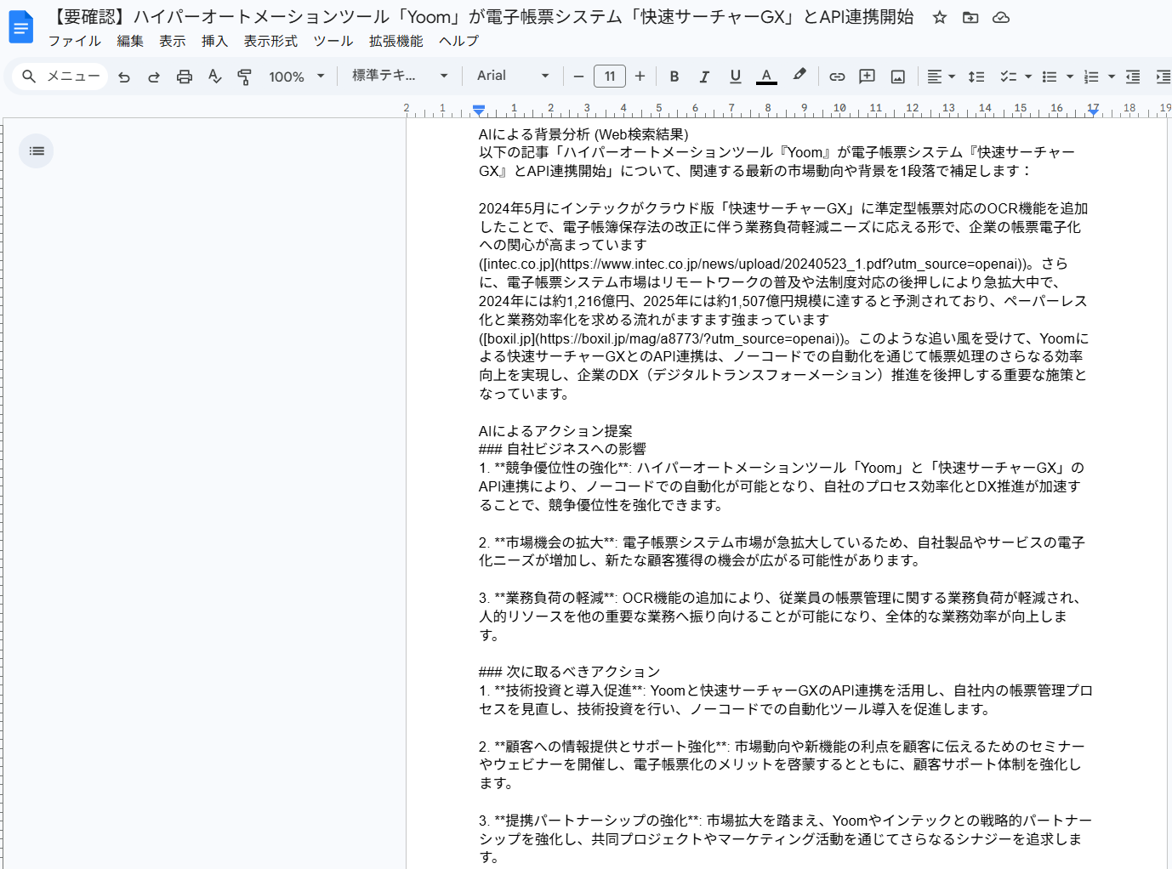The image size is (1172, 869).
Task: Click the text '**業務負荷の軽減**'
Action: coord(555,598)
